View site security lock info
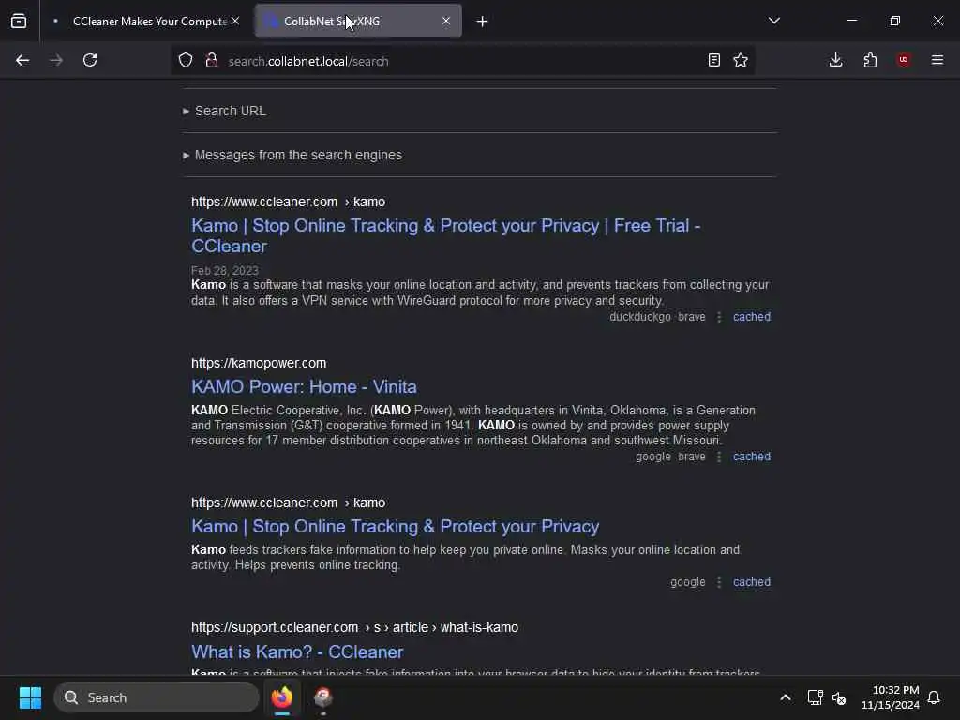960x720 pixels. coord(212,60)
